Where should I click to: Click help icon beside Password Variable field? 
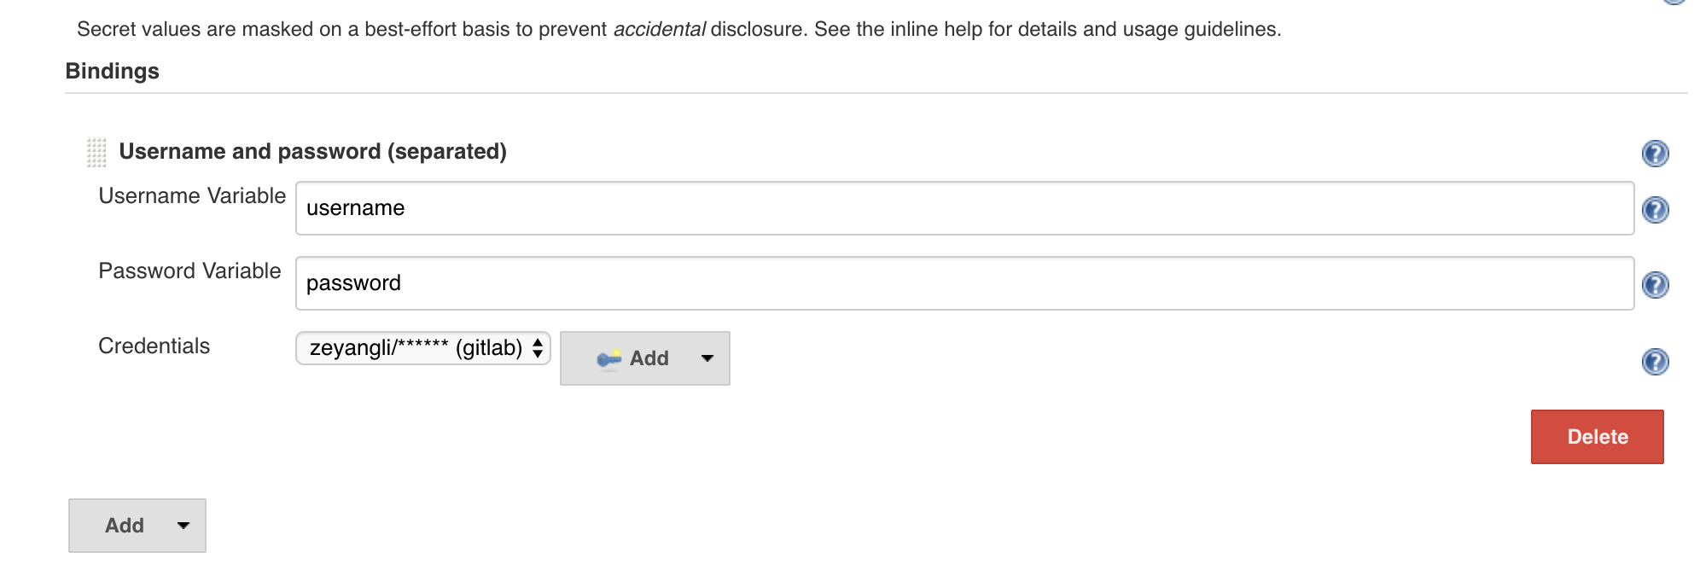(x=1655, y=285)
